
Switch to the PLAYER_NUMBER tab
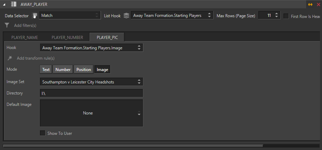pyautogui.click(x=67, y=37)
